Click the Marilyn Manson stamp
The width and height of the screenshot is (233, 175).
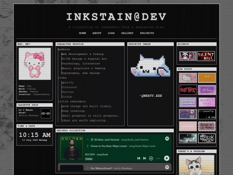207,138
